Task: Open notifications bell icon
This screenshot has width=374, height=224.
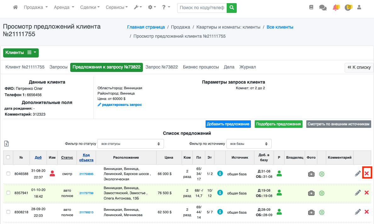Action: tap(336, 8)
